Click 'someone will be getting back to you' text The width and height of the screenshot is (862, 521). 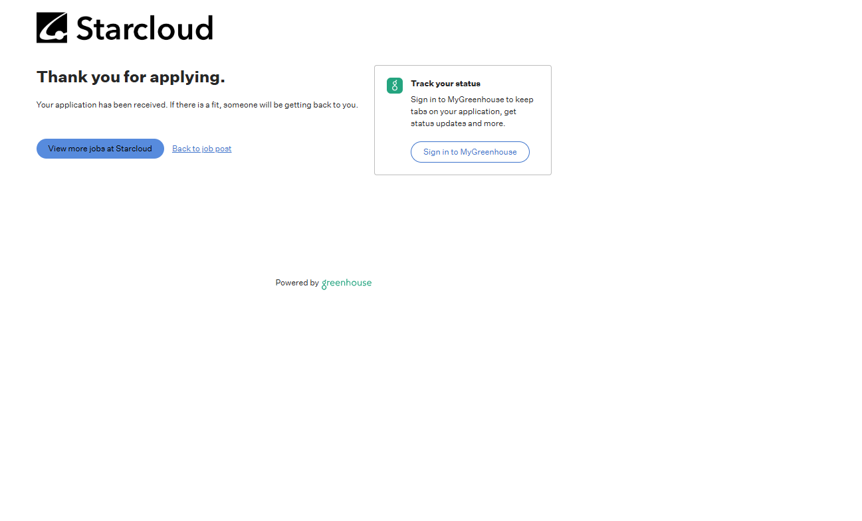(290, 105)
